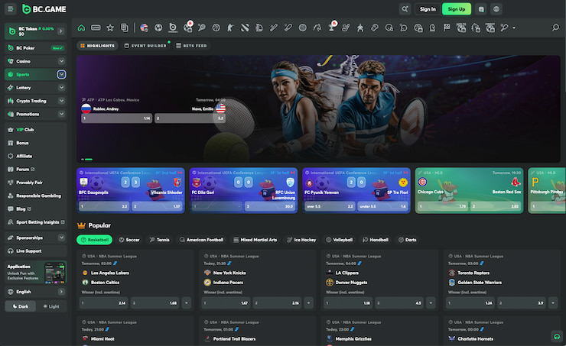
Task: Open the Application promo banner
Action: pos(36,272)
